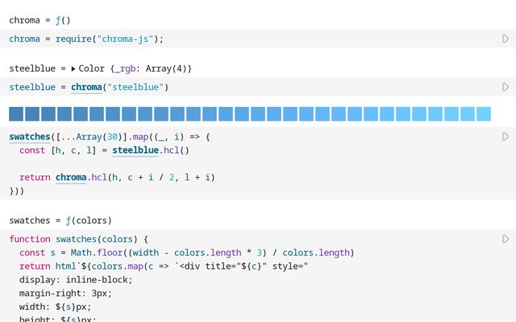Run the chroma require cell
516x322 pixels.
click(506, 39)
